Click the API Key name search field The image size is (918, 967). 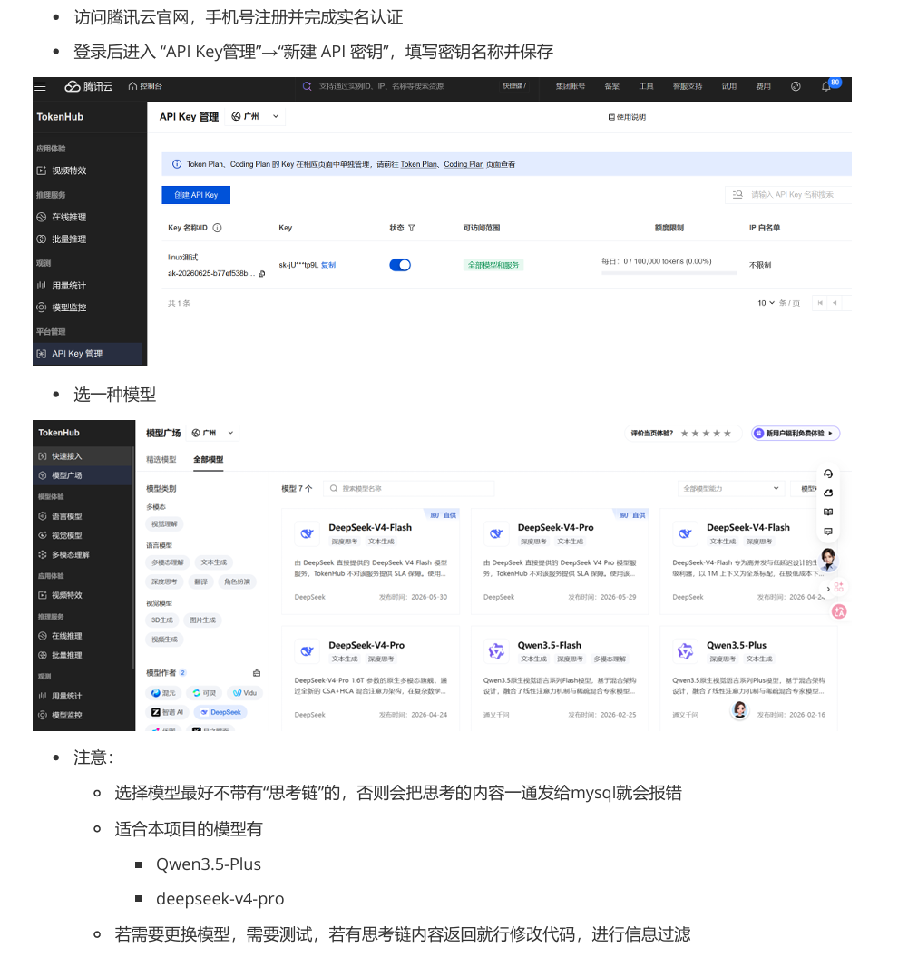pyautogui.click(x=788, y=195)
